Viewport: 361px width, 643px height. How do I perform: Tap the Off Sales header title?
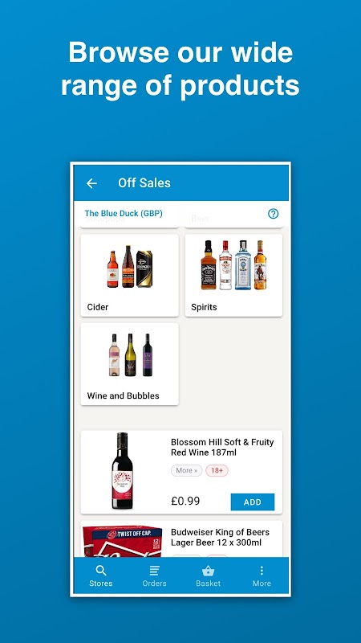144,183
